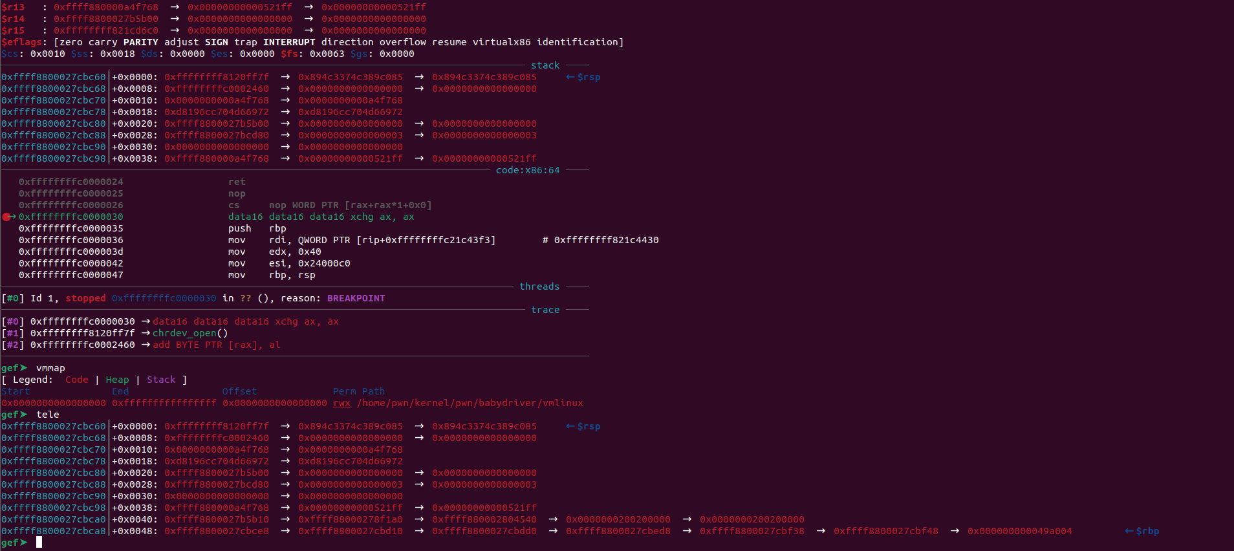This screenshot has height=551, width=1234.
Task: Select the INTERRUPT flag in eflags
Action: (289, 42)
